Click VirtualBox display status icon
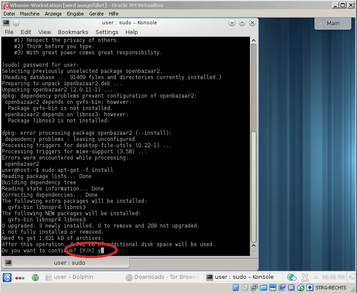Screen dimensions: 357x293 [x=273, y=288]
